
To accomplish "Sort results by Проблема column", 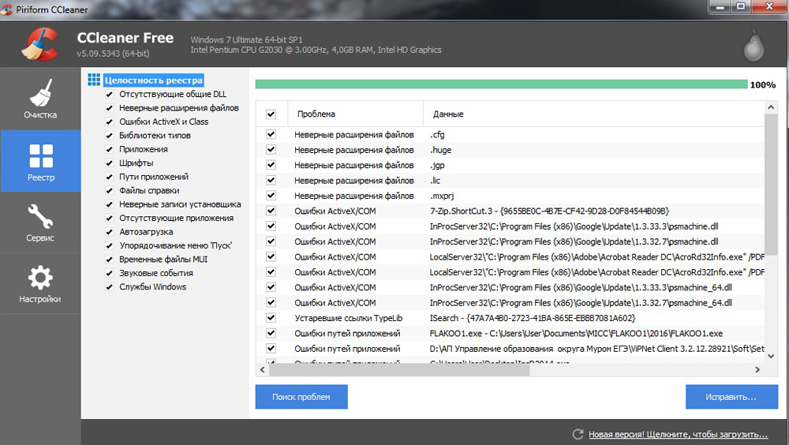I will [355, 114].
